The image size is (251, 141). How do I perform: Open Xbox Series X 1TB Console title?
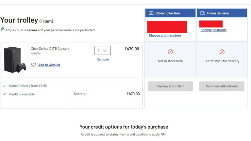tap(50, 49)
